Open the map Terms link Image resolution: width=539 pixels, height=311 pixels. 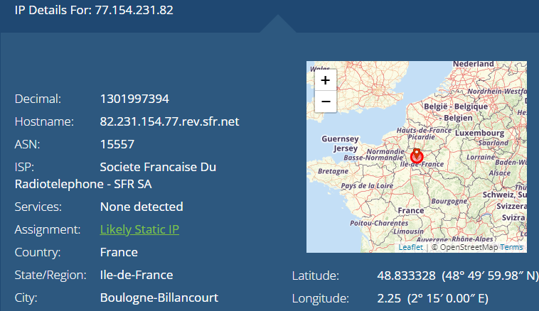pos(511,247)
